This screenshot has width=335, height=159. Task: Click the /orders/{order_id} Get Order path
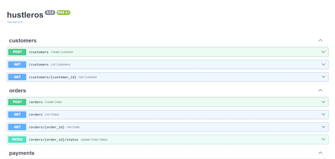pyautogui.click(x=46, y=127)
